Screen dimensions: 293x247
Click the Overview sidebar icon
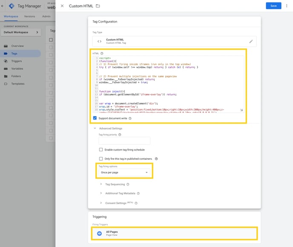6,46
